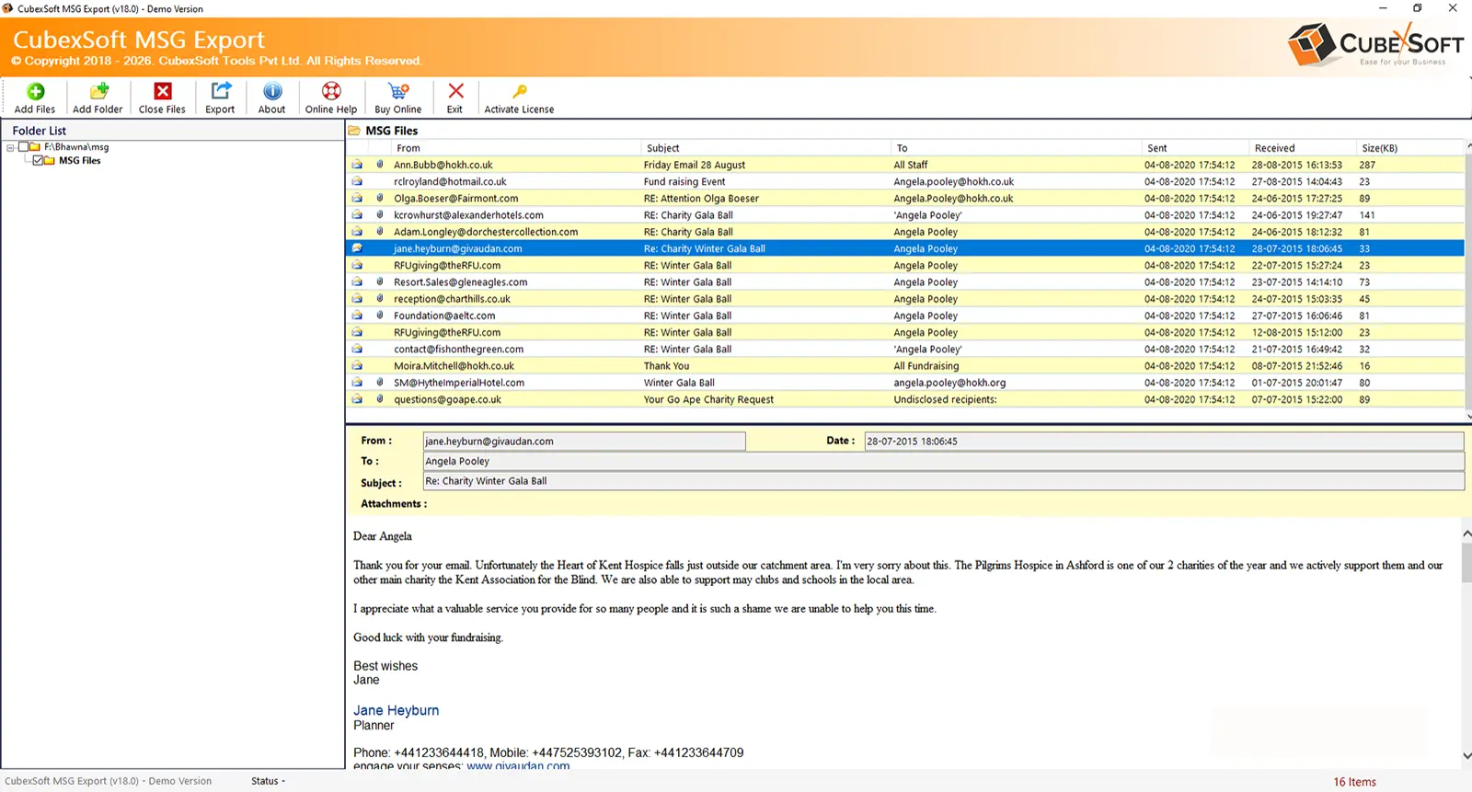1472x792 pixels.
Task: Click the message body scroll-down arrow
Action: [x=1466, y=755]
